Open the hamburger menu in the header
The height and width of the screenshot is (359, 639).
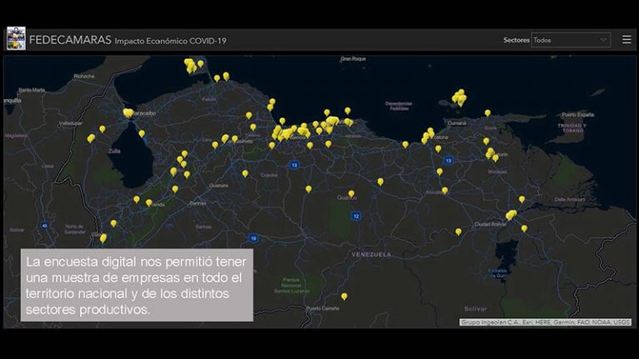click(x=627, y=40)
